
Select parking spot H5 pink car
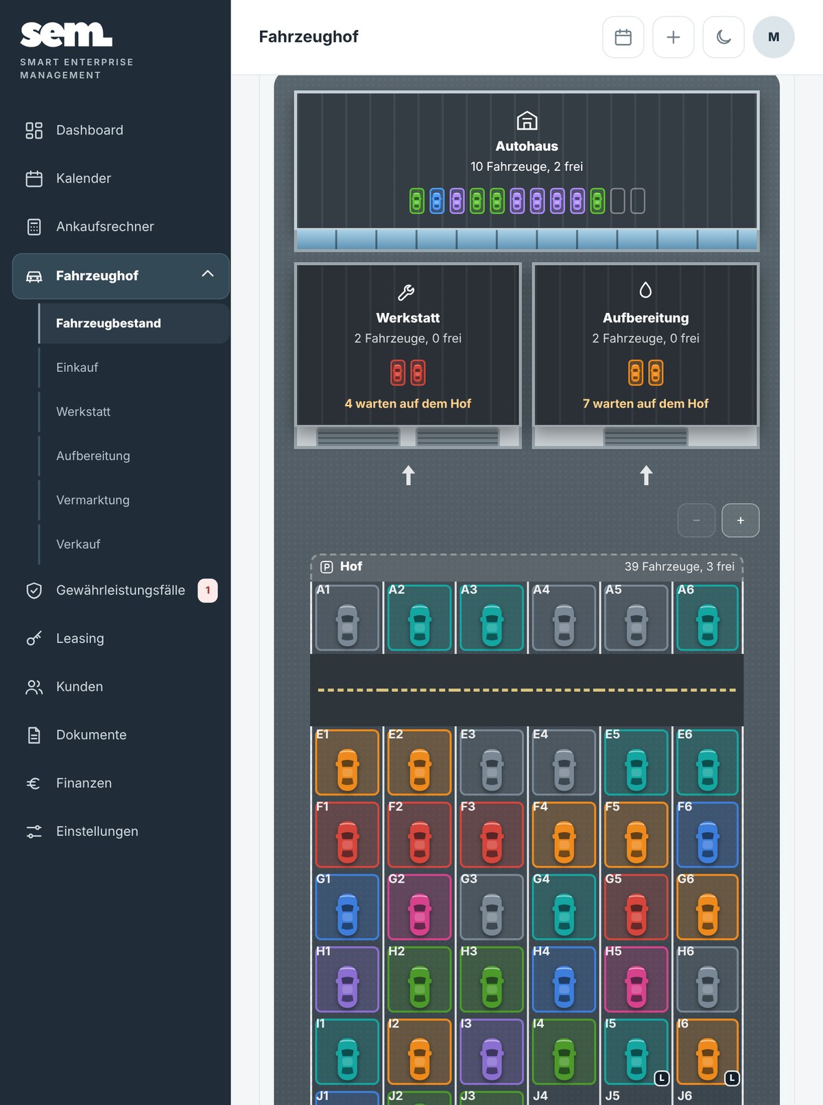click(x=636, y=979)
